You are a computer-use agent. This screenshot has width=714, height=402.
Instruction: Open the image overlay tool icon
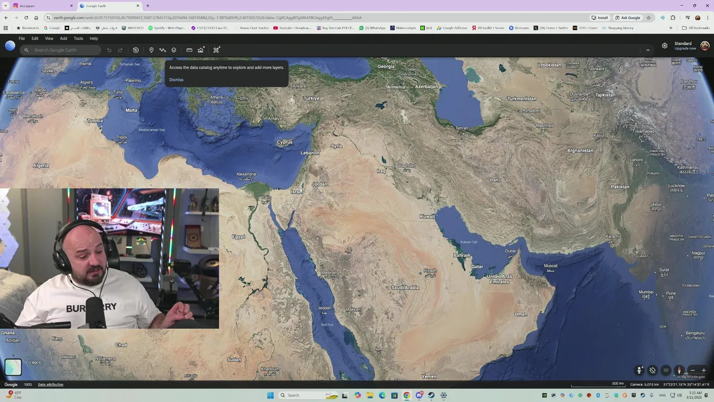pyautogui.click(x=201, y=50)
